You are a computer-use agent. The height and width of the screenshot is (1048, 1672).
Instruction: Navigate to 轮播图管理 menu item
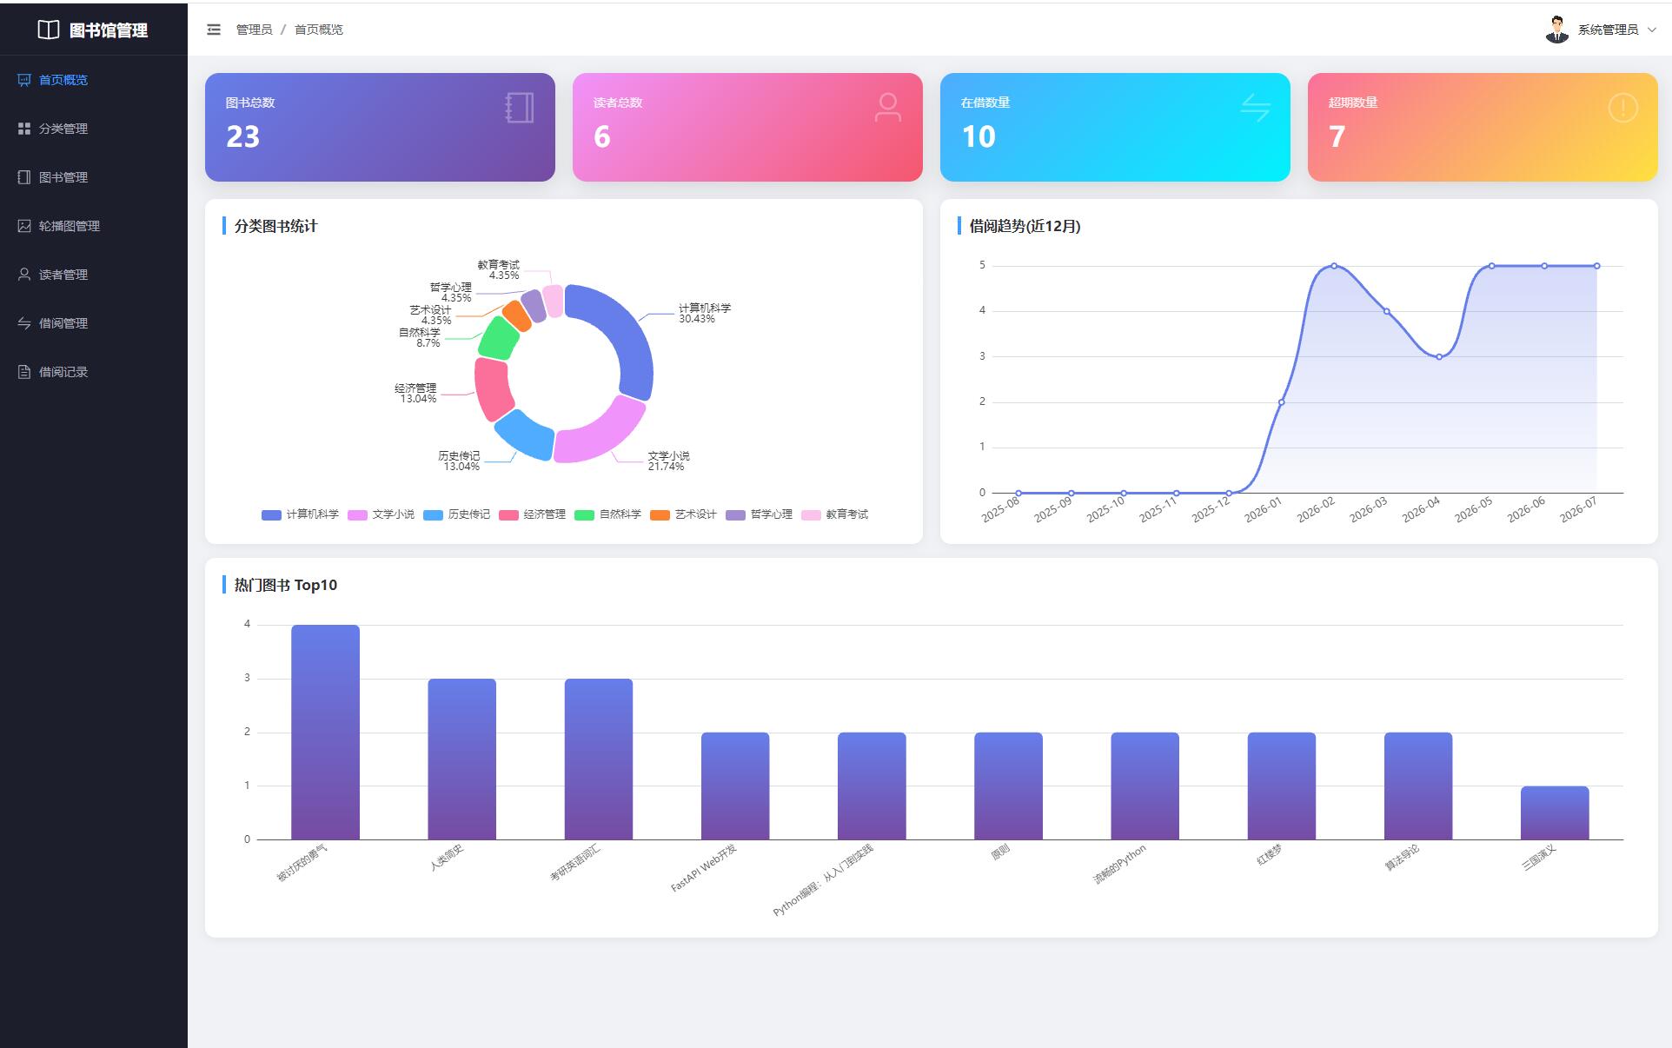94,226
